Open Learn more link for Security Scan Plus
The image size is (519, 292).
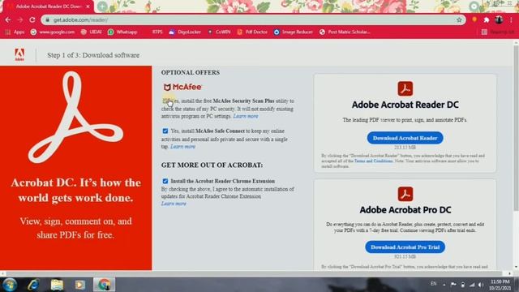coord(246,116)
